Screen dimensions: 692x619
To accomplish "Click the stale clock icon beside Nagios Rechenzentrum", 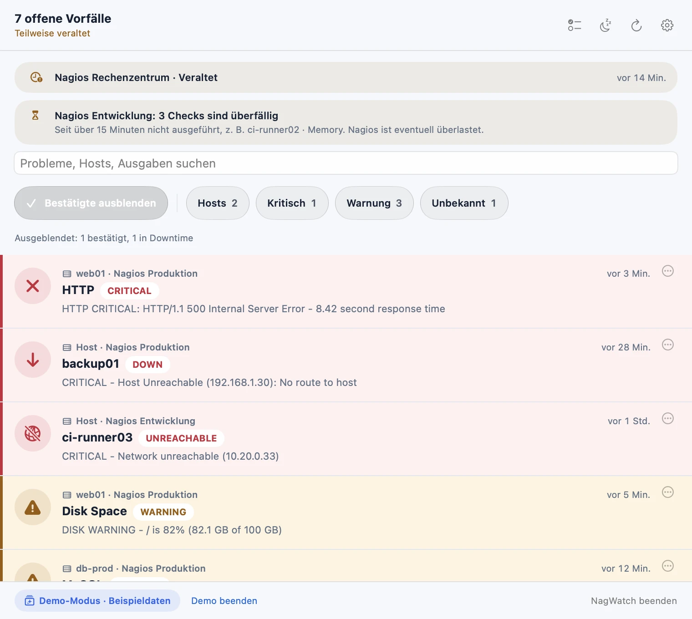I will point(36,77).
